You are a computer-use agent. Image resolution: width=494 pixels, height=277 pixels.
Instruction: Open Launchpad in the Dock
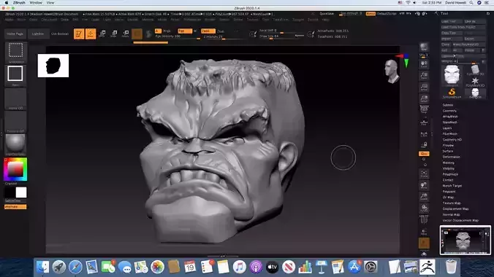58,267
